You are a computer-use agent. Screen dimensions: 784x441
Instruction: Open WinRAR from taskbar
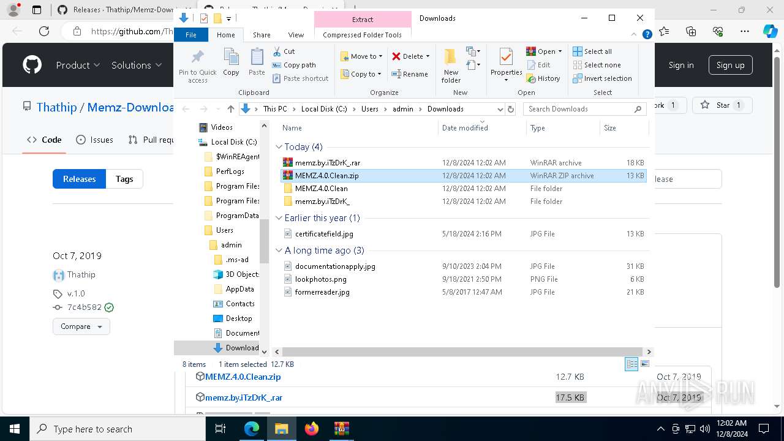(x=342, y=429)
